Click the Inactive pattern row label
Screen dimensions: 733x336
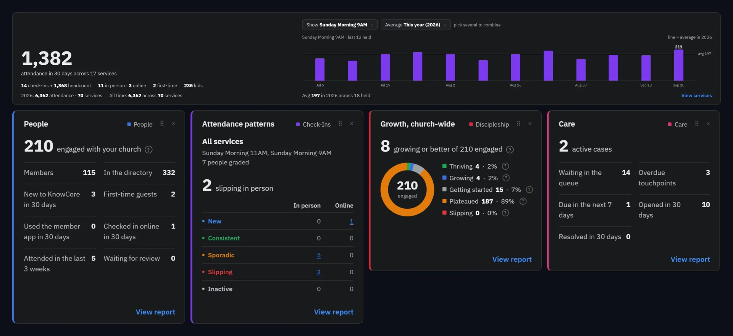[220, 289]
